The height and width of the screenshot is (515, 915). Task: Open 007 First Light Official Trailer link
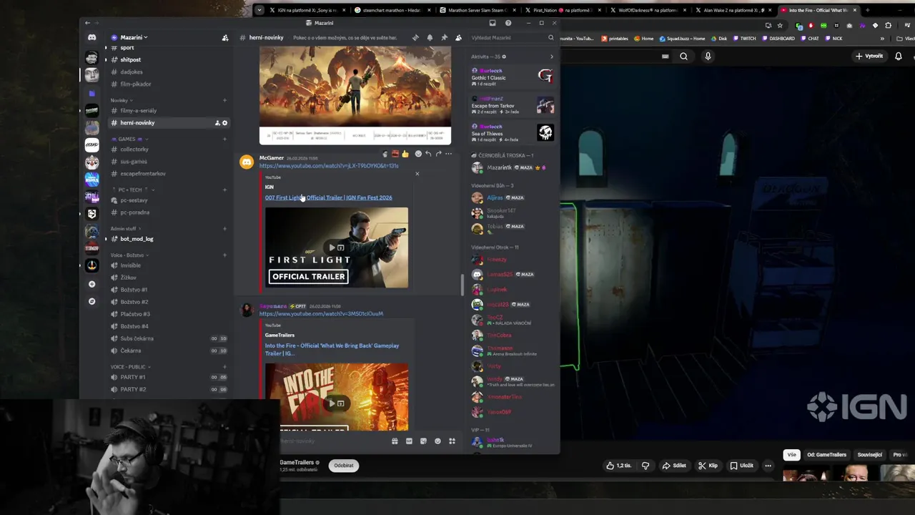tap(328, 197)
